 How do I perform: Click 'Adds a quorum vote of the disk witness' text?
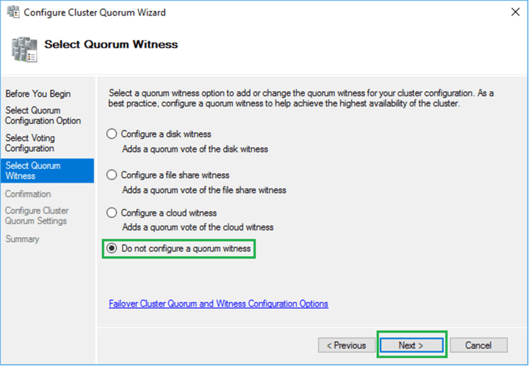tap(195, 149)
